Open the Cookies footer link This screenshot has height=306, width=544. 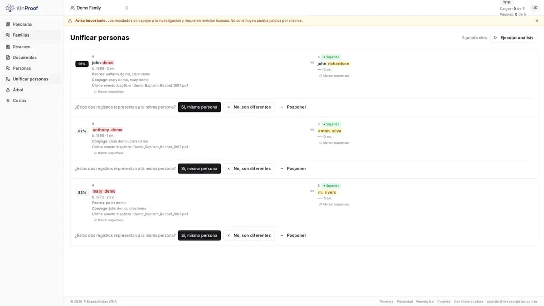point(444,301)
